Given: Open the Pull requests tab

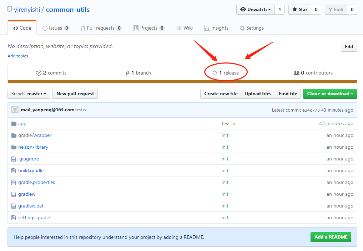Looking at the screenshot, I should pyautogui.click(x=101, y=28).
